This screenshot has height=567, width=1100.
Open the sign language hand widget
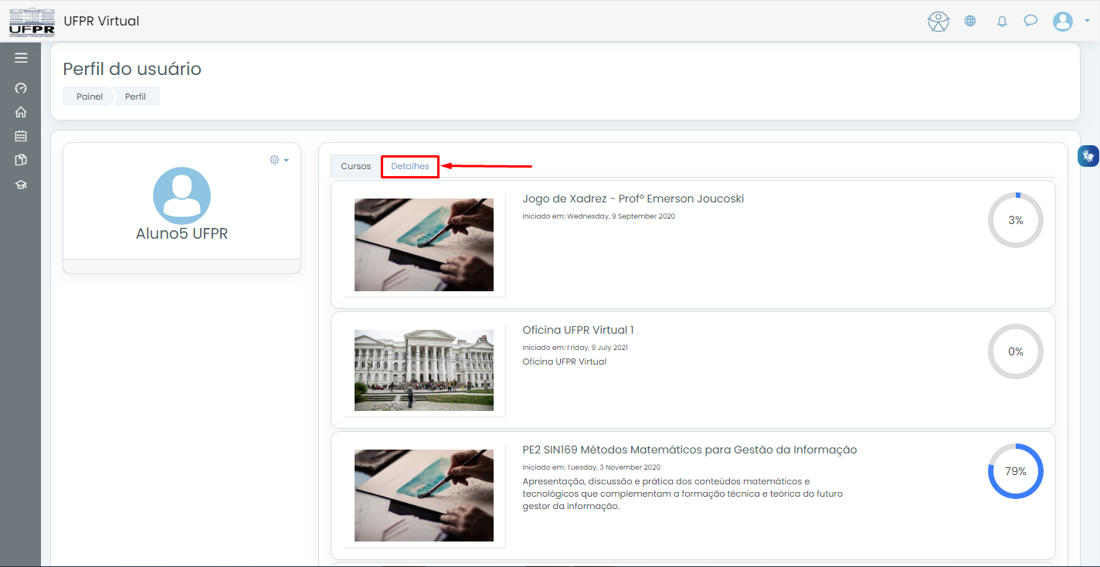pyautogui.click(x=1088, y=156)
